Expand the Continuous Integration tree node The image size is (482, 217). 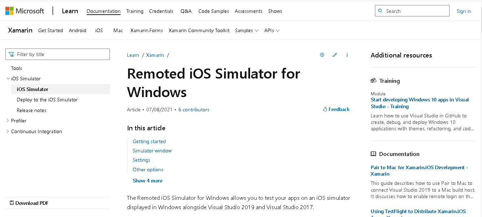coord(8,131)
